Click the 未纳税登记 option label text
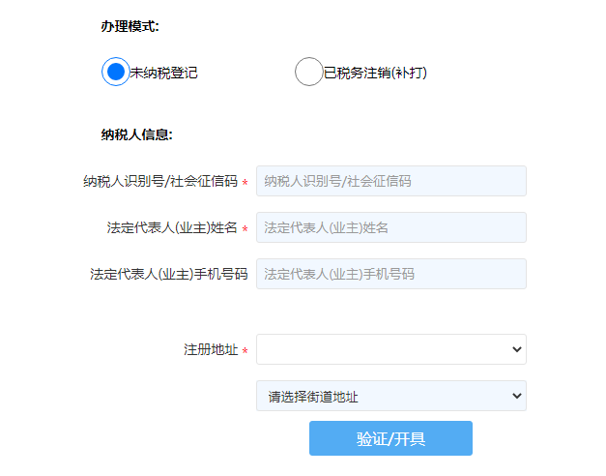 [x=164, y=73]
